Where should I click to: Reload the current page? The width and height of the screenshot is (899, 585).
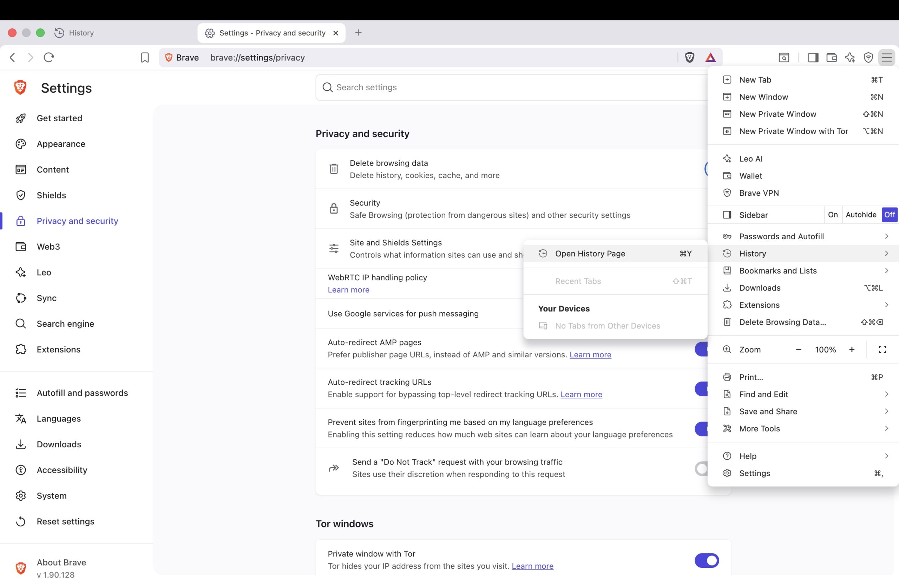pos(49,57)
